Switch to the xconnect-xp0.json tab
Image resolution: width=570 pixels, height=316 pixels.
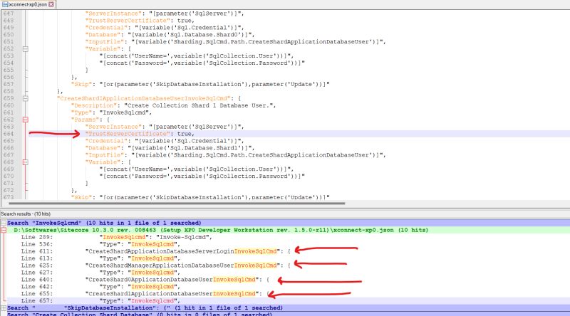click(28, 4)
